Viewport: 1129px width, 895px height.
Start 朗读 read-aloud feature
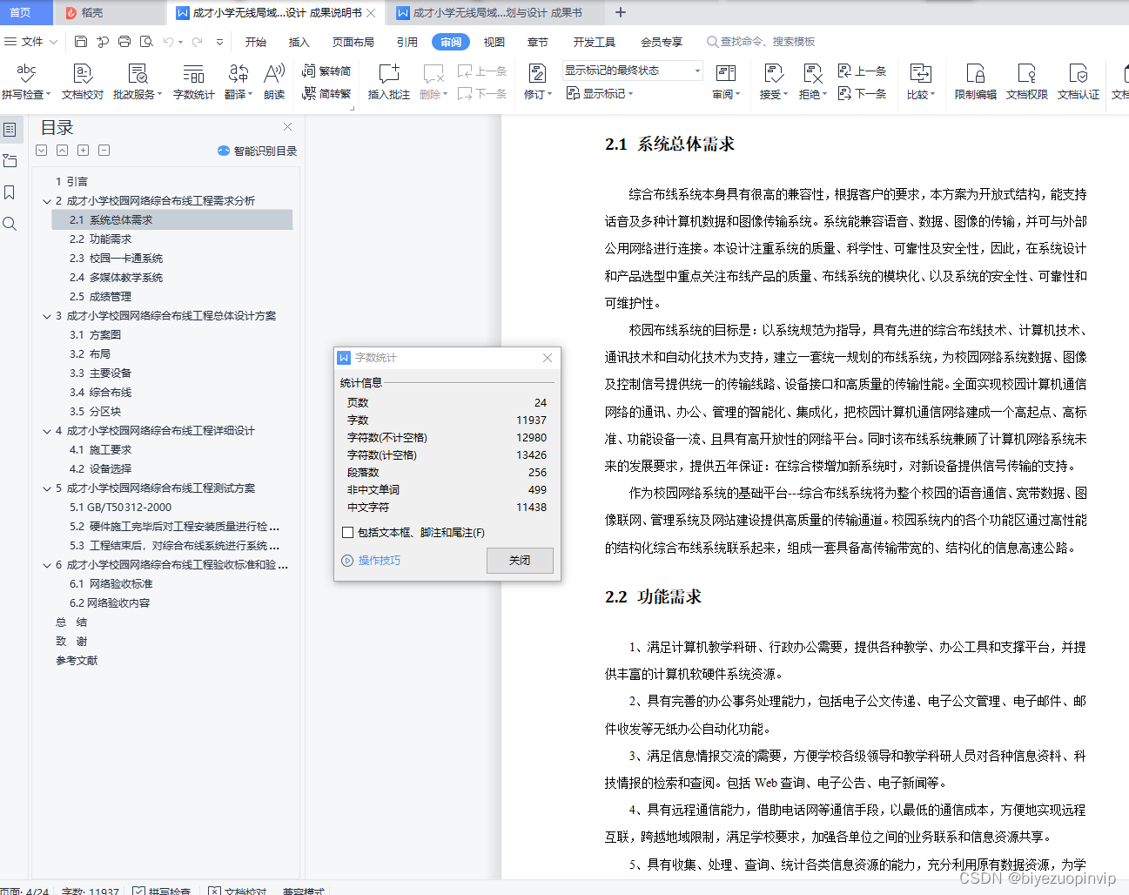point(273,81)
